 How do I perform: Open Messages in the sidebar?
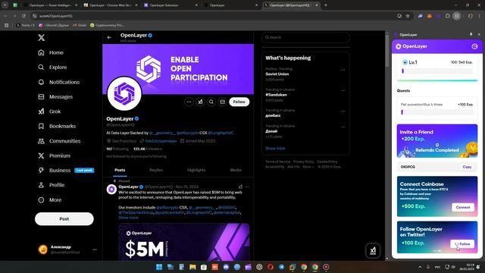pyautogui.click(x=55, y=97)
